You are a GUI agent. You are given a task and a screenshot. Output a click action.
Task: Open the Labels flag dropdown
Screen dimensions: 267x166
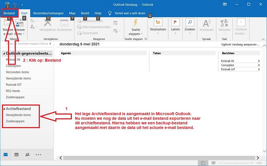tap(176, 26)
